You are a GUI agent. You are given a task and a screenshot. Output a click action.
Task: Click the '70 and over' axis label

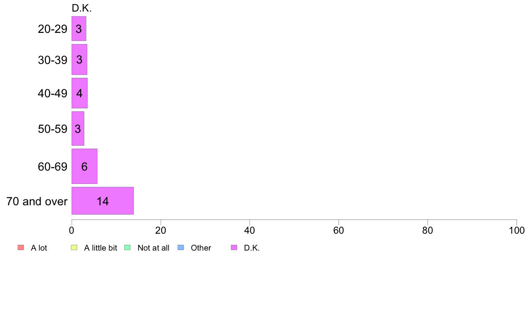tap(37, 201)
